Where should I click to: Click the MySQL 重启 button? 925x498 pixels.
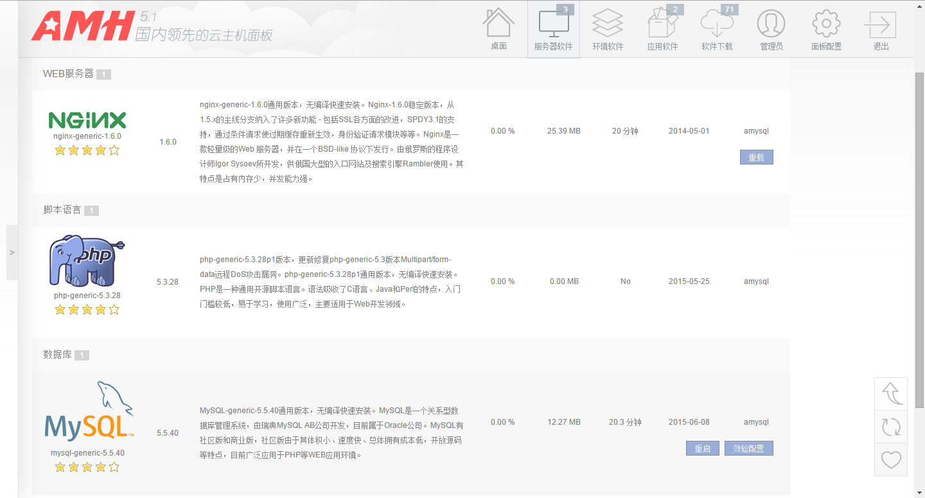pyautogui.click(x=702, y=449)
